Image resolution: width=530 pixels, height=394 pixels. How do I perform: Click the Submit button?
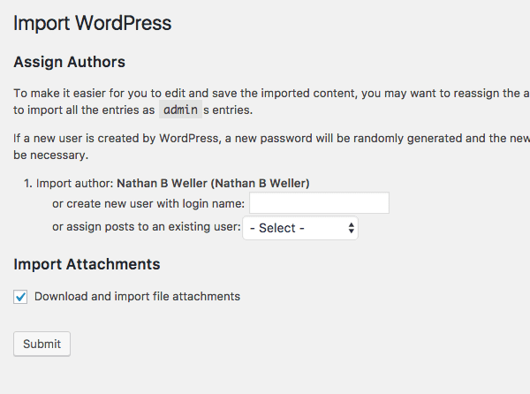(x=42, y=344)
